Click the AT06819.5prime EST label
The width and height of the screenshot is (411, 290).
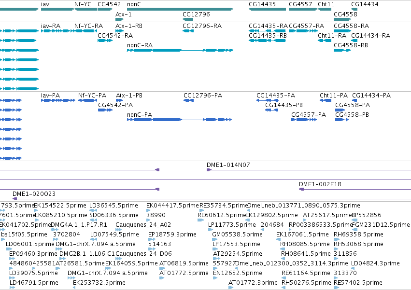pos(184,263)
